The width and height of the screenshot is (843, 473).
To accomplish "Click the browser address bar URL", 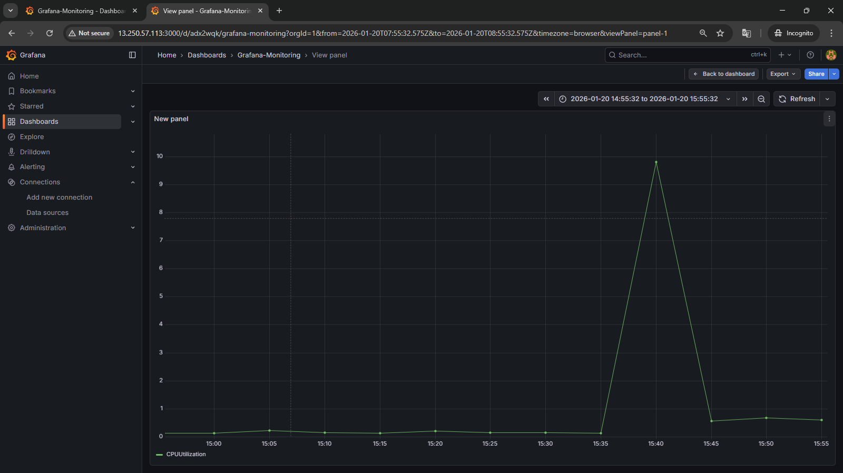I will coord(393,33).
